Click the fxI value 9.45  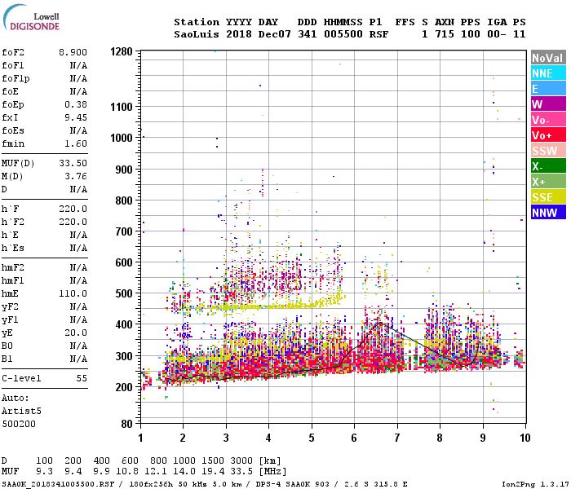(x=76, y=117)
